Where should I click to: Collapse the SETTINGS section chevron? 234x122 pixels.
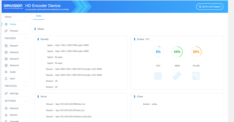click(x=26, y=101)
